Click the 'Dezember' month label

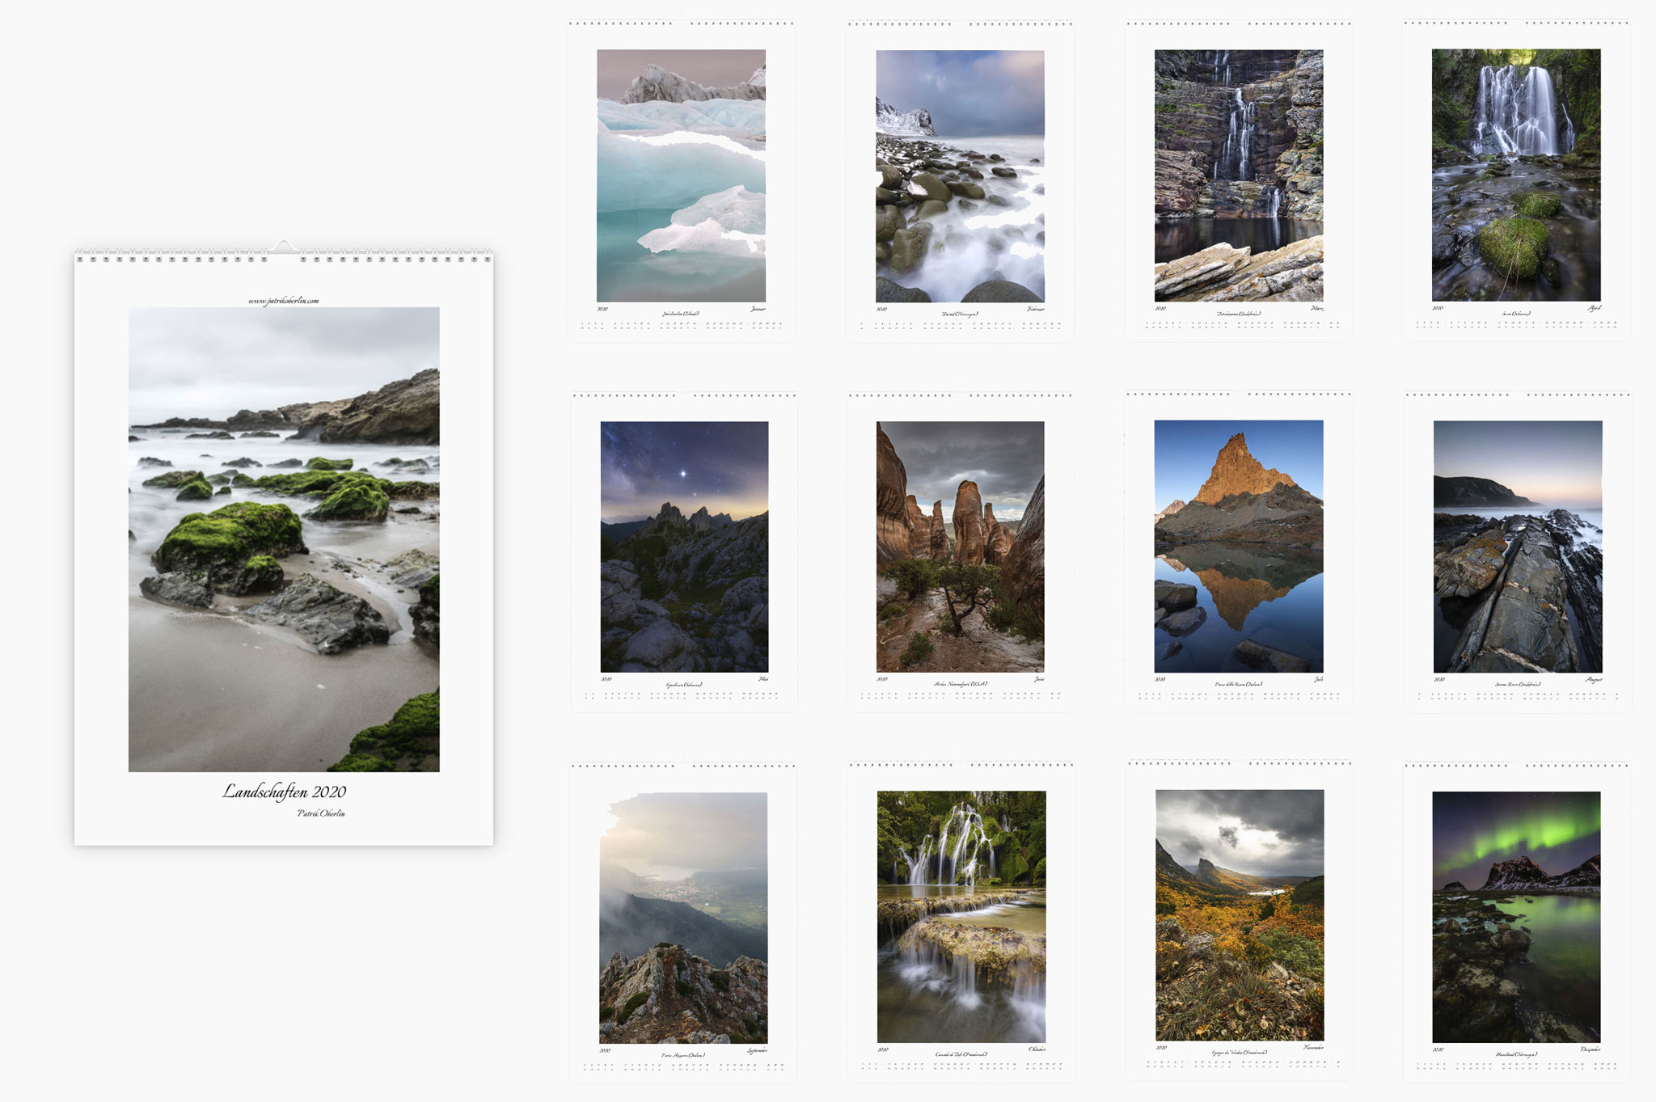pos(1590,1049)
